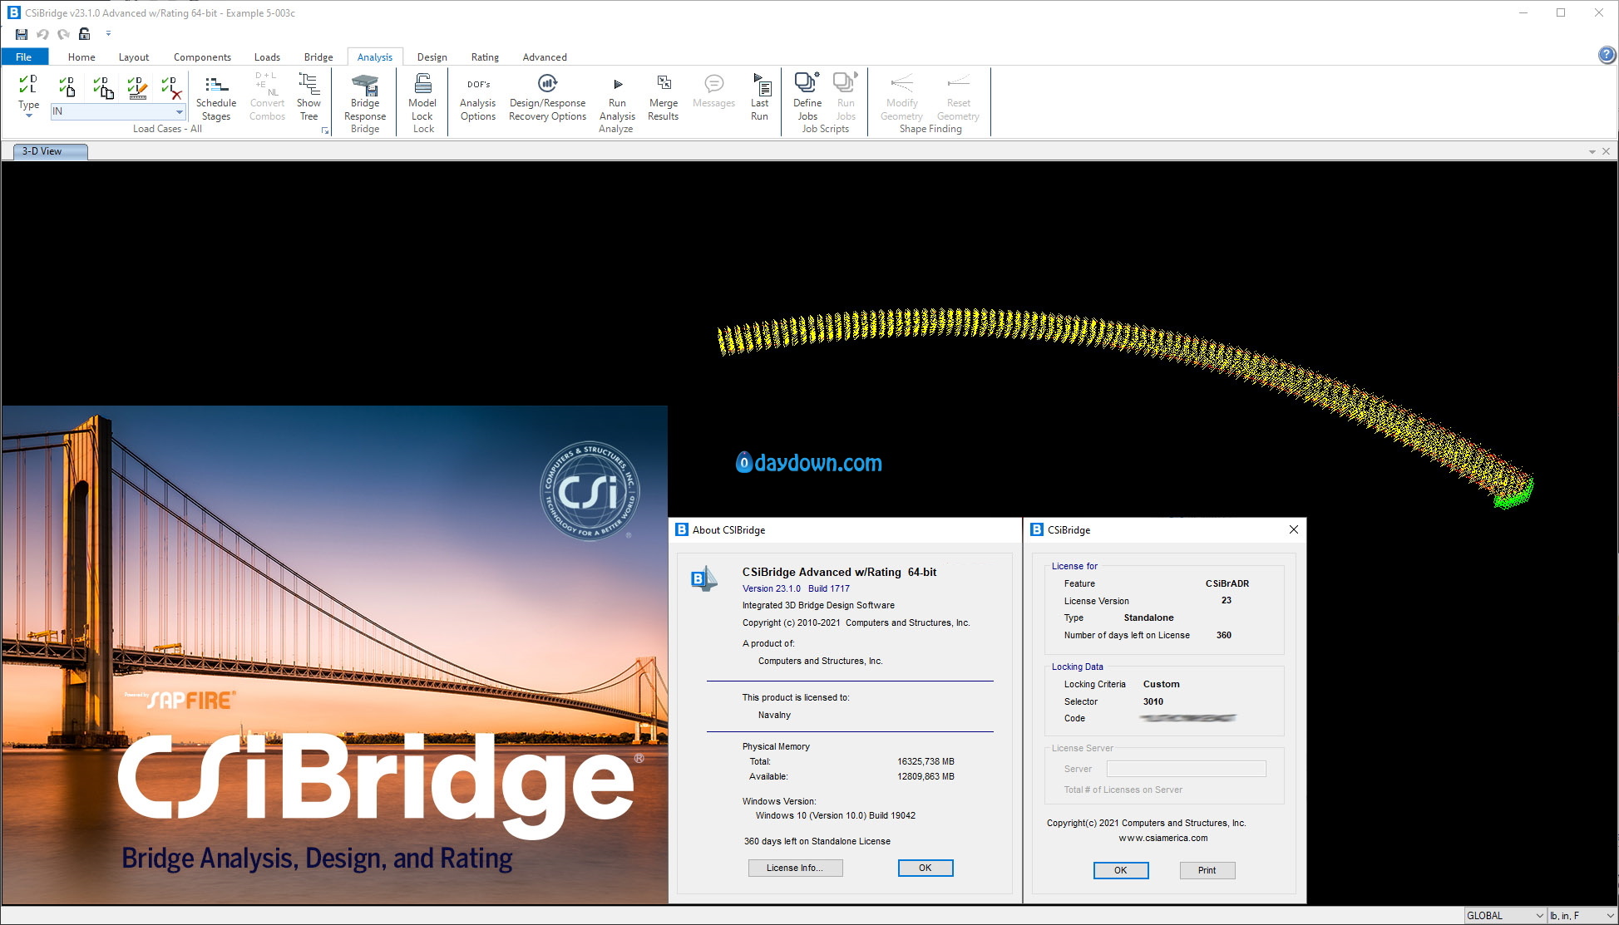Close the 3-D View pane

coord(1606,151)
